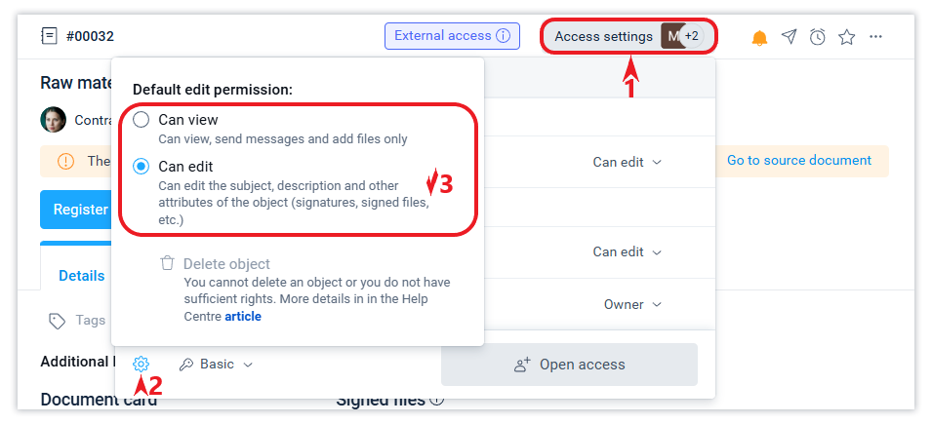Open the alarm clock reminder icon
This screenshot has width=932, height=424.
tap(818, 37)
